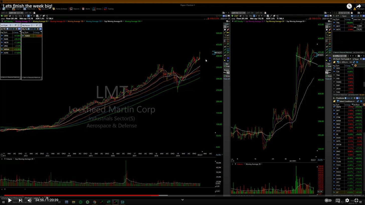
Task: Select blue diamond tool in right drawing toolbar
Action: point(330,58)
